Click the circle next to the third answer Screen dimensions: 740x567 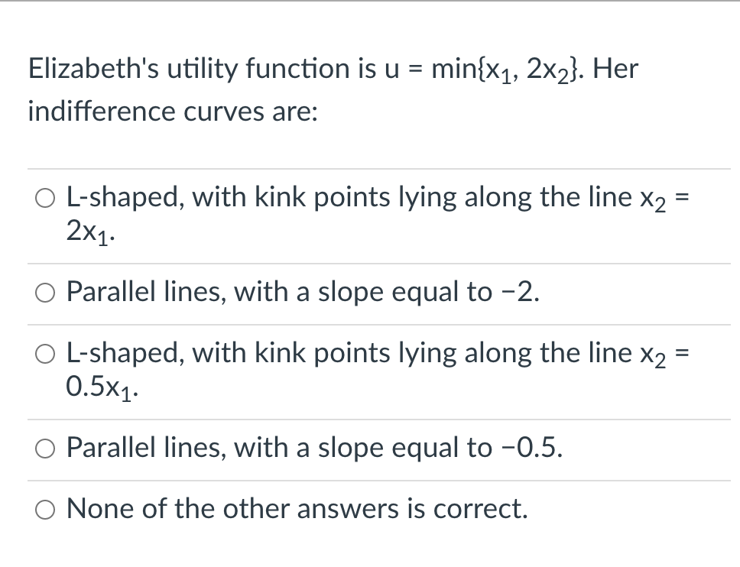[x=45, y=354]
